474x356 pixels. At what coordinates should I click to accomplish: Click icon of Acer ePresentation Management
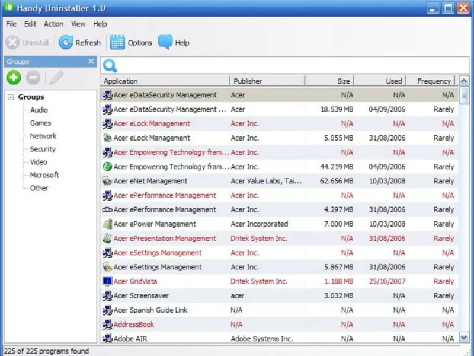[107, 239]
